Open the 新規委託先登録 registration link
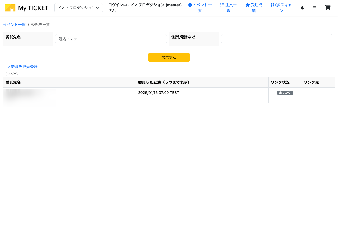 [24, 67]
